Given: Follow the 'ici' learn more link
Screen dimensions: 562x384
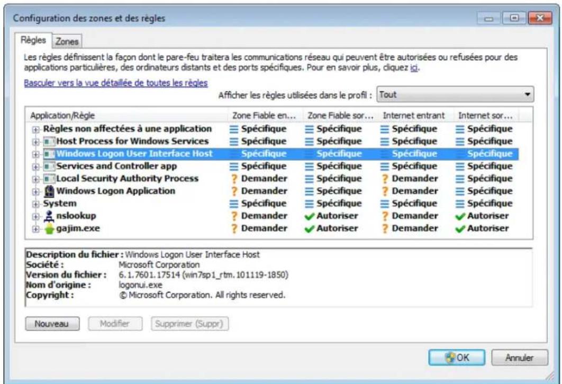Looking at the screenshot, I should (414, 67).
